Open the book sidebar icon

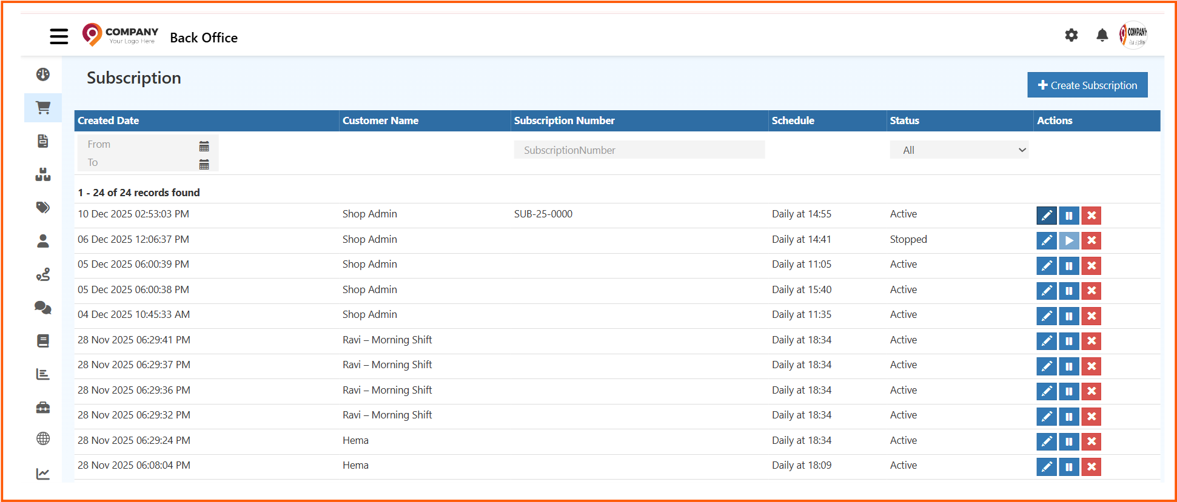point(43,341)
